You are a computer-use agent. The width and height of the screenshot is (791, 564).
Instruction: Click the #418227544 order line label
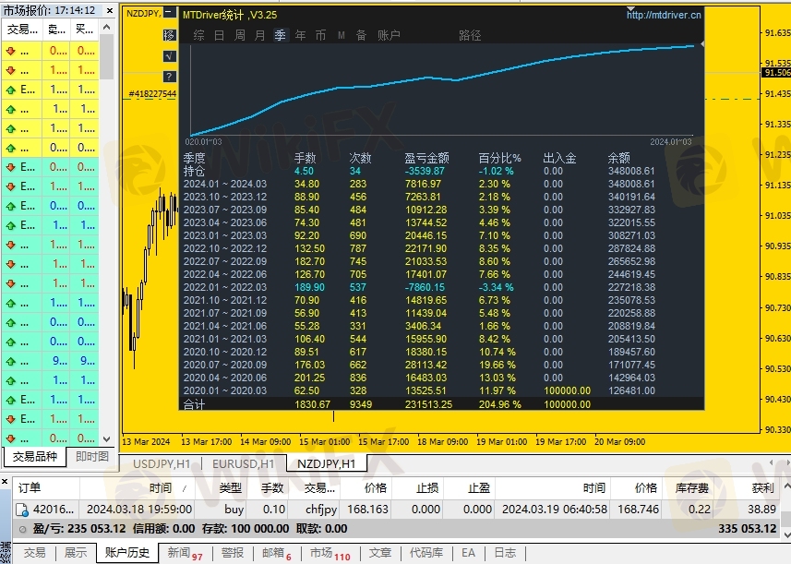[152, 94]
